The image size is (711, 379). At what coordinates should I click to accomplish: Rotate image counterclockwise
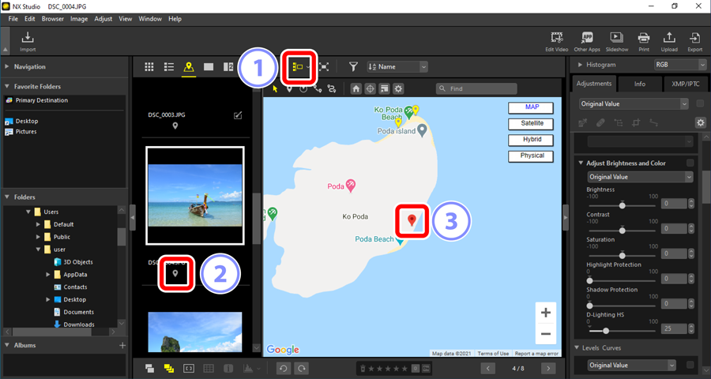tap(284, 368)
